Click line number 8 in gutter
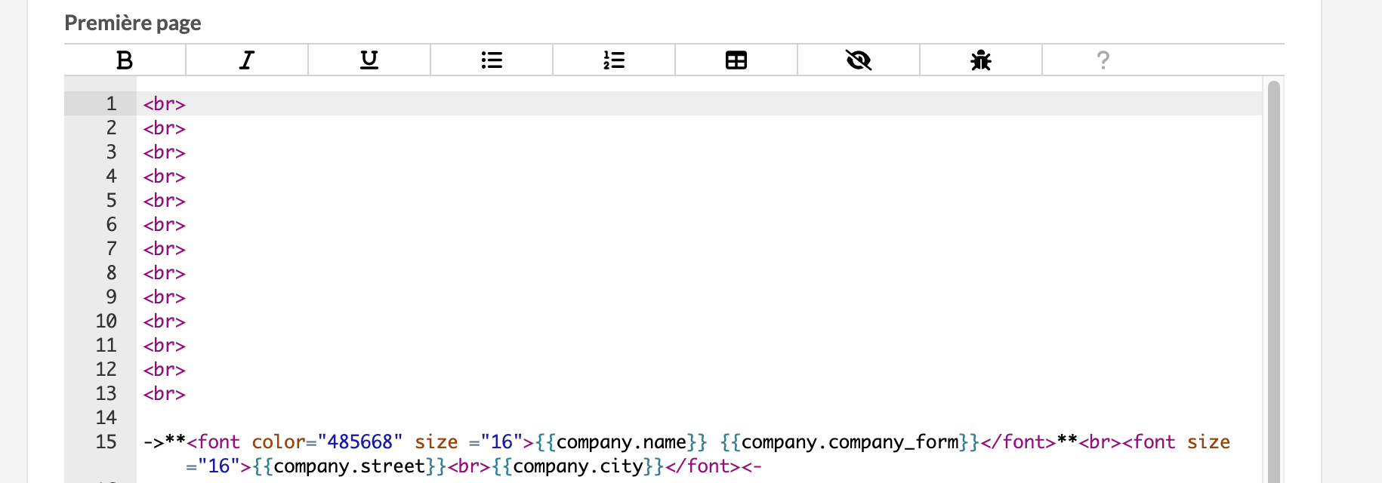Viewport: 1382px width, 483px height. (x=112, y=272)
